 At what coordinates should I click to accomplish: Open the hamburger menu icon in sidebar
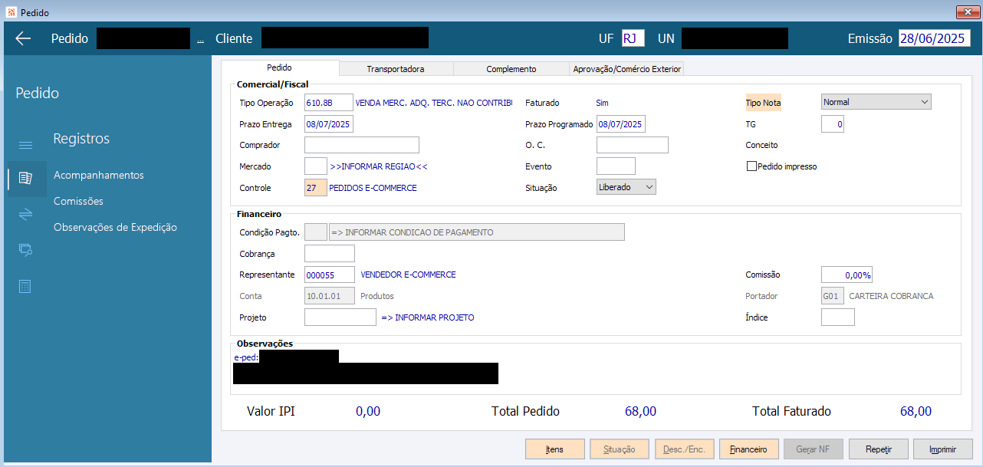(x=25, y=145)
